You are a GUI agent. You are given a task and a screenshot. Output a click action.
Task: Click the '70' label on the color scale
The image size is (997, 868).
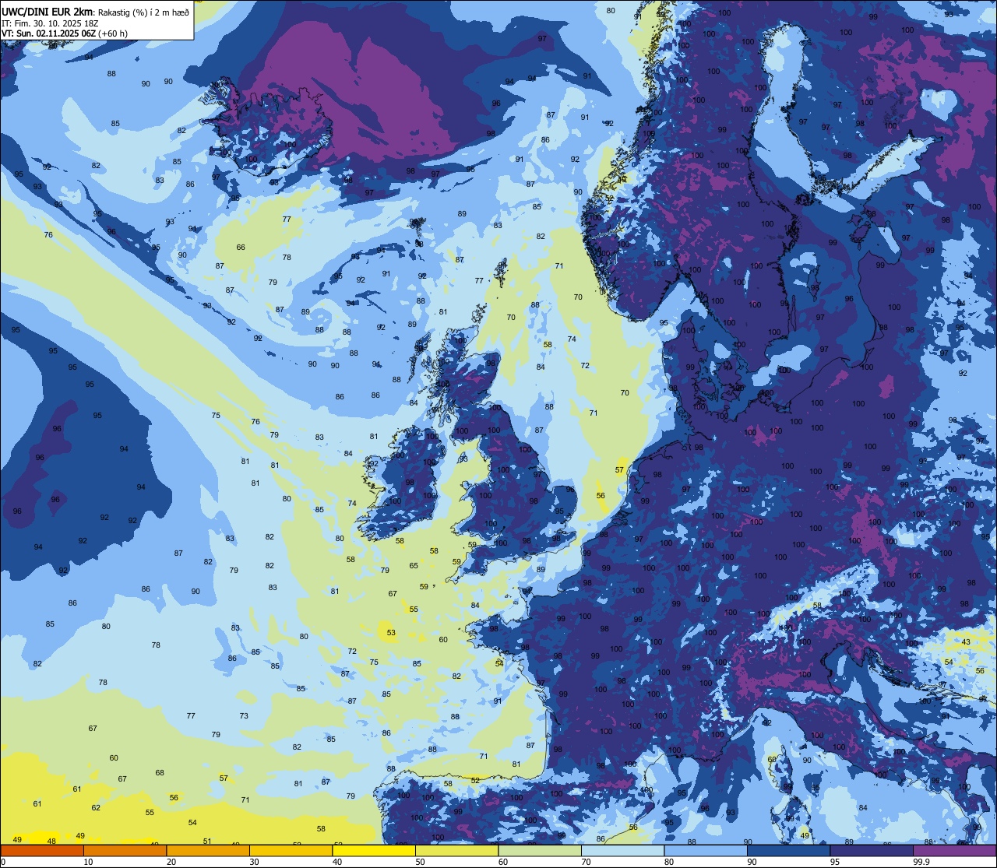click(586, 862)
